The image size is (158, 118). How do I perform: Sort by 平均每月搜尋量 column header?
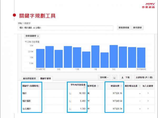click(78, 85)
